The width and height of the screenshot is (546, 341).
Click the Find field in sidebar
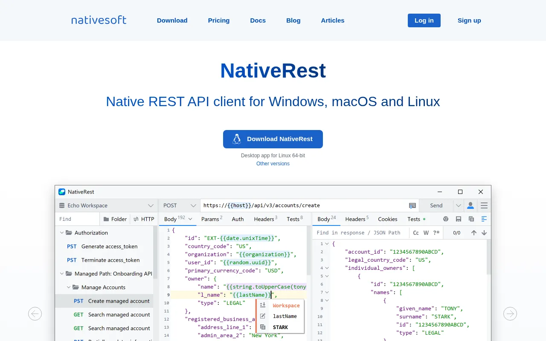point(78,219)
